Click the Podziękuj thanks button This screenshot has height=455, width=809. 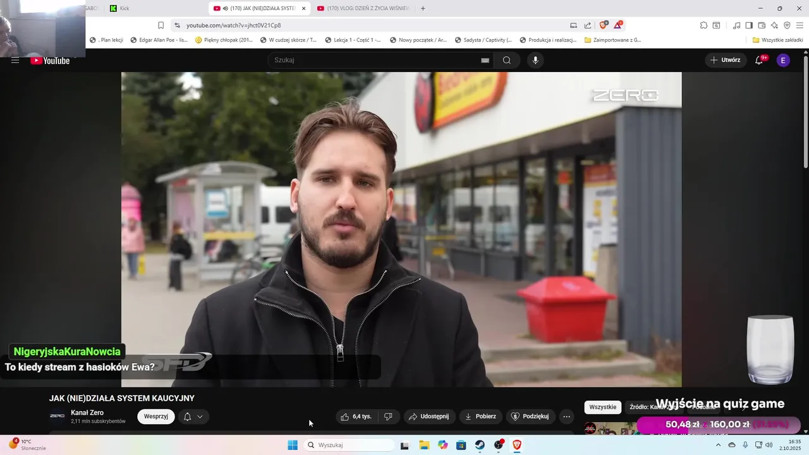(530, 416)
